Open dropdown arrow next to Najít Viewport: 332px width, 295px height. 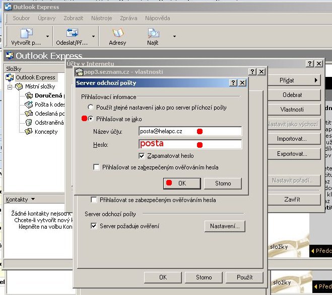pyautogui.click(x=174, y=36)
